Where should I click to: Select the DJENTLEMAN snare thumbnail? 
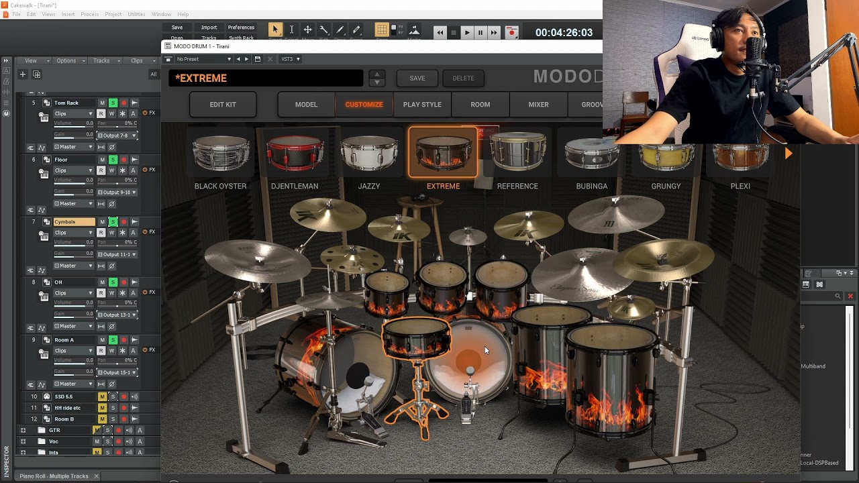coord(295,160)
